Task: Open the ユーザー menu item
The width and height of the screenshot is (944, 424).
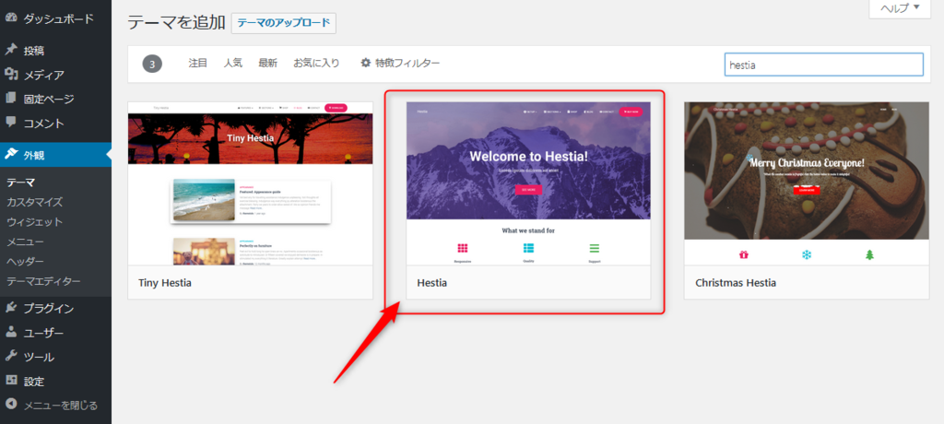Action: coord(55,333)
